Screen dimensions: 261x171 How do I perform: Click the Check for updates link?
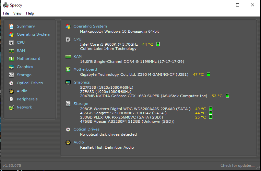point(237,165)
